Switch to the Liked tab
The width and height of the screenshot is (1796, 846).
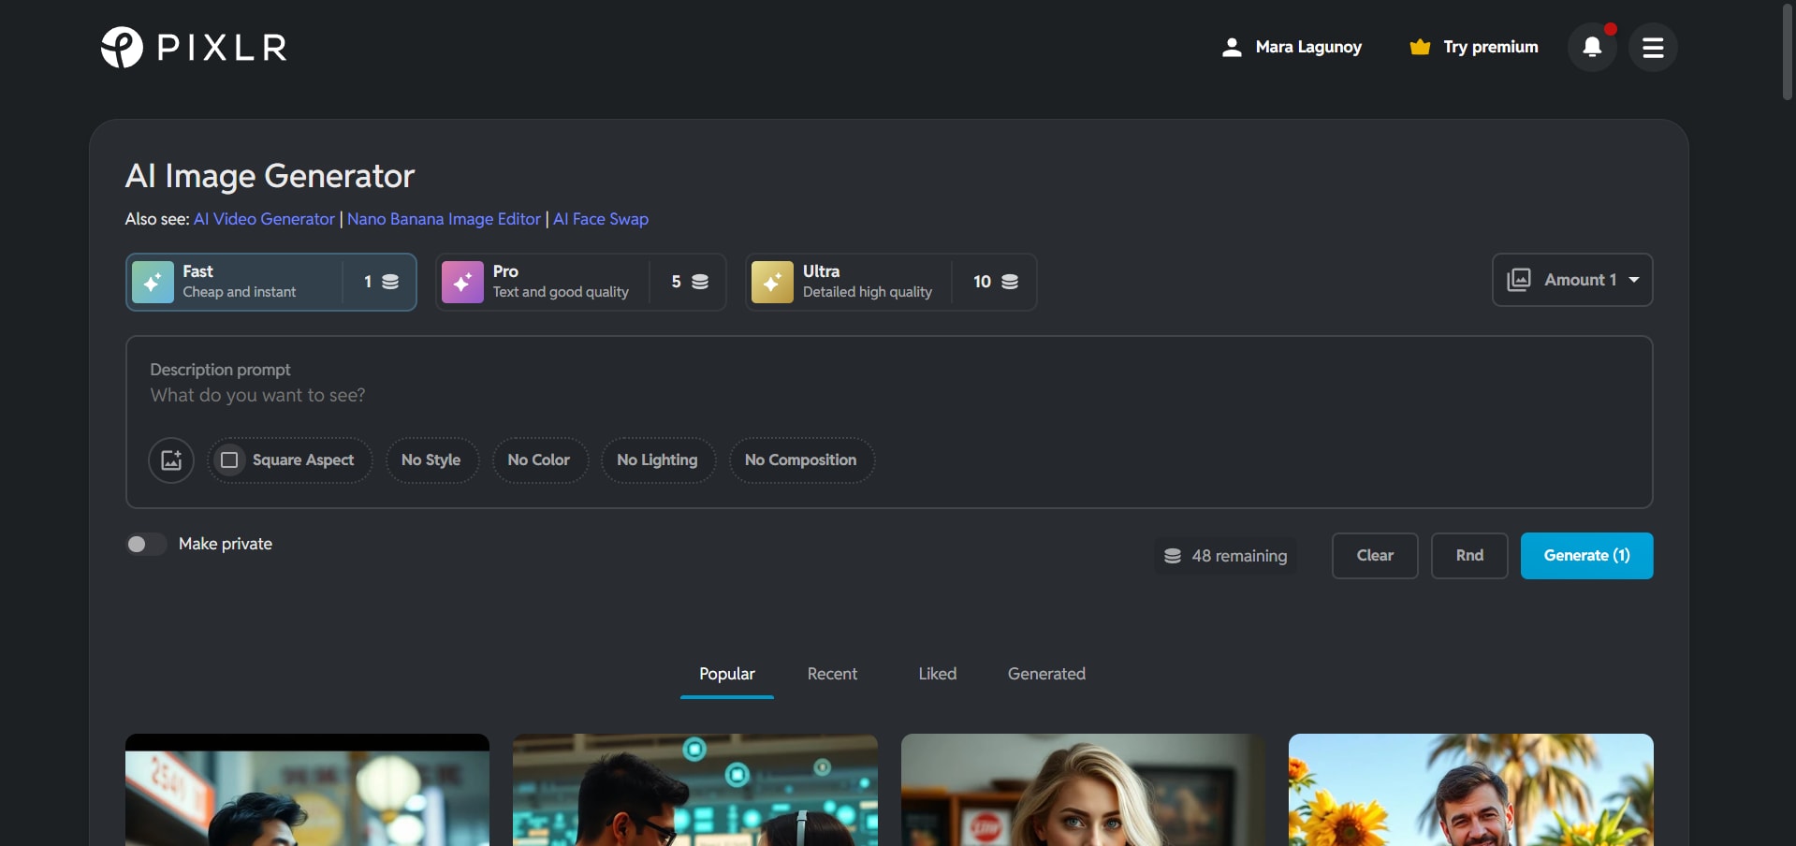938,674
